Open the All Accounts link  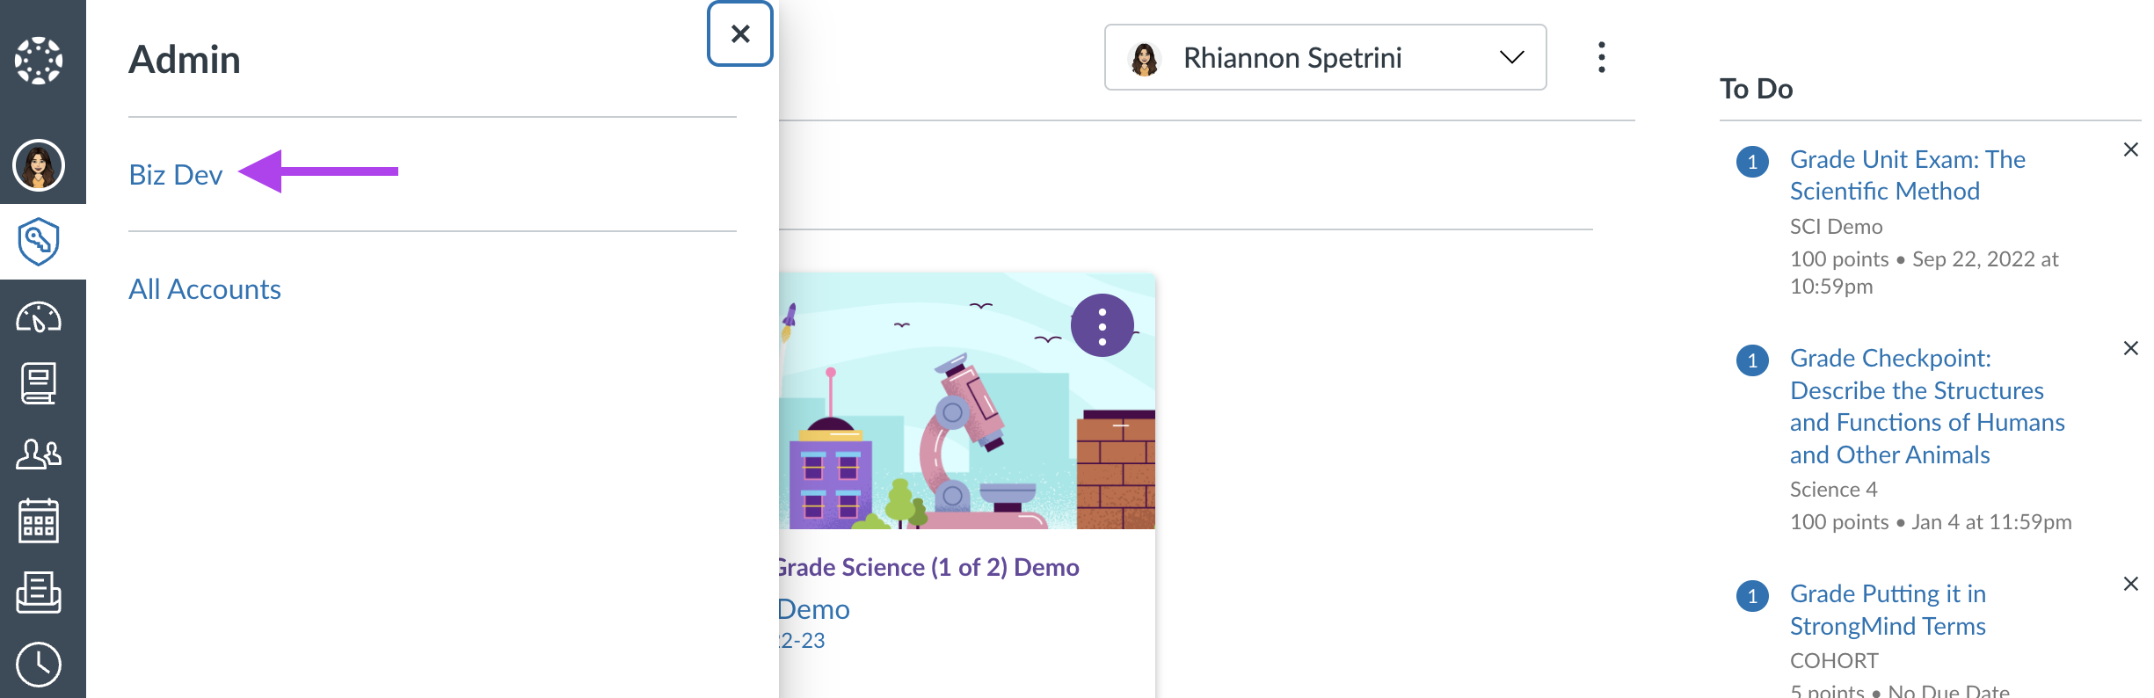tap(205, 289)
